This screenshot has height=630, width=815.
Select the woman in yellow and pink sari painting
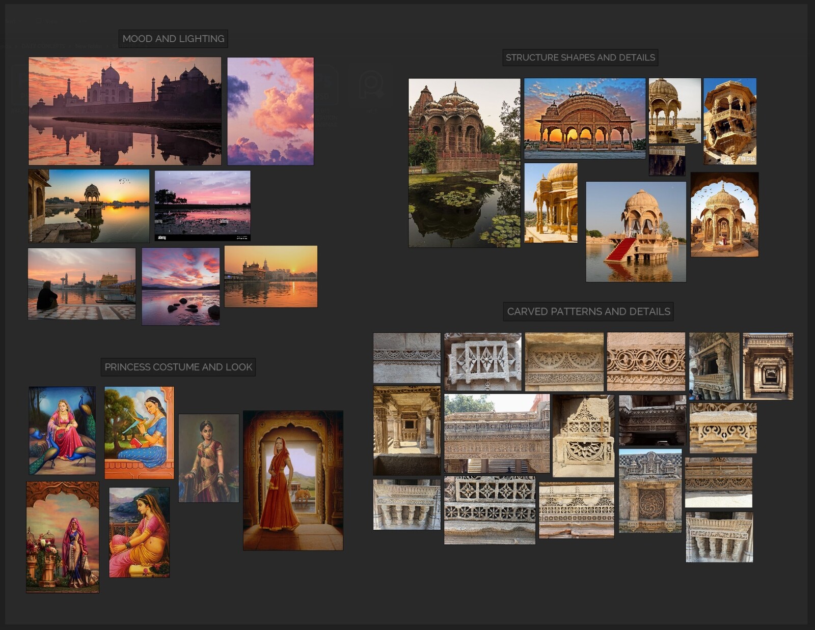pos(139,532)
